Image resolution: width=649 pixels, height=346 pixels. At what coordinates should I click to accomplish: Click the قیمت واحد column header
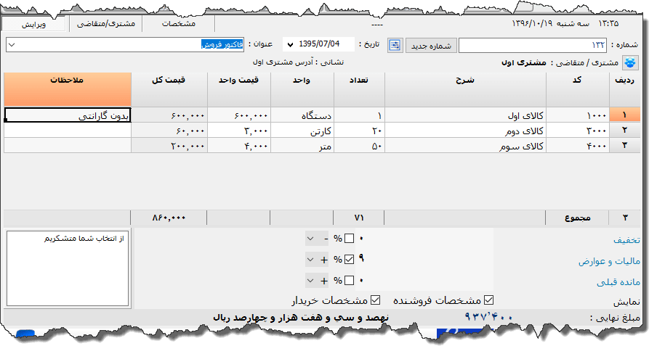pyautogui.click(x=239, y=90)
